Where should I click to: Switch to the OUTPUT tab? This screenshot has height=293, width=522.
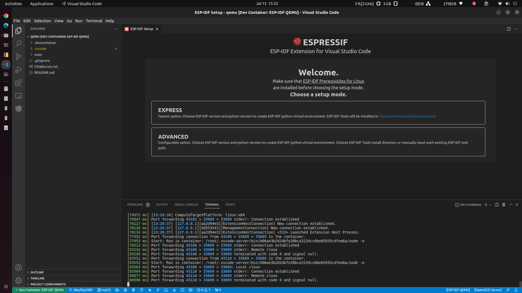(162, 205)
